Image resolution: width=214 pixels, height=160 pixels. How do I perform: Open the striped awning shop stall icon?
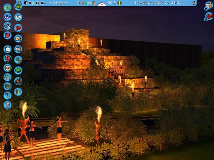(x=7, y=68)
